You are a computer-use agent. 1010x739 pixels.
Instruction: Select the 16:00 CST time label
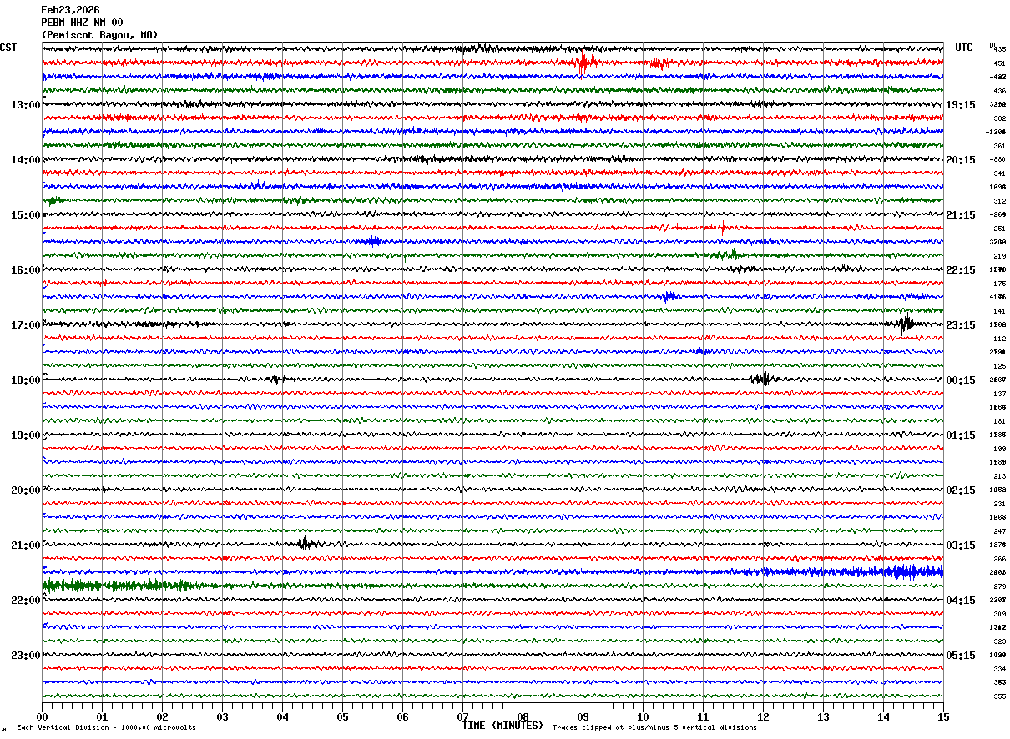(x=25, y=270)
